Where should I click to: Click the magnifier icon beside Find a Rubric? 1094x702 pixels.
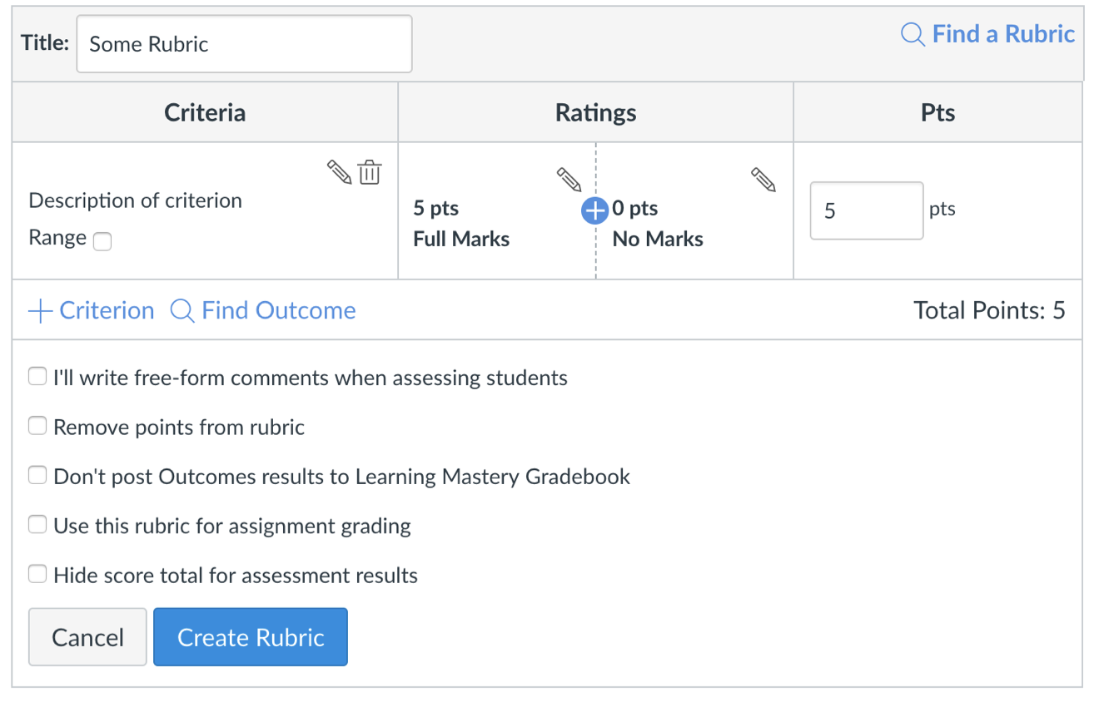(913, 35)
